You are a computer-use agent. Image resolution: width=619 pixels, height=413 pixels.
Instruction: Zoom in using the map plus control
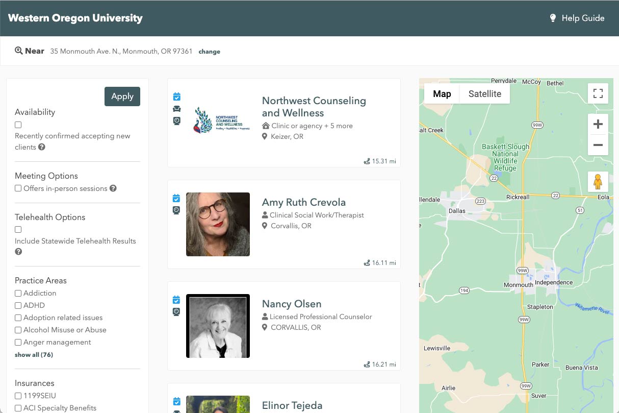pos(598,124)
